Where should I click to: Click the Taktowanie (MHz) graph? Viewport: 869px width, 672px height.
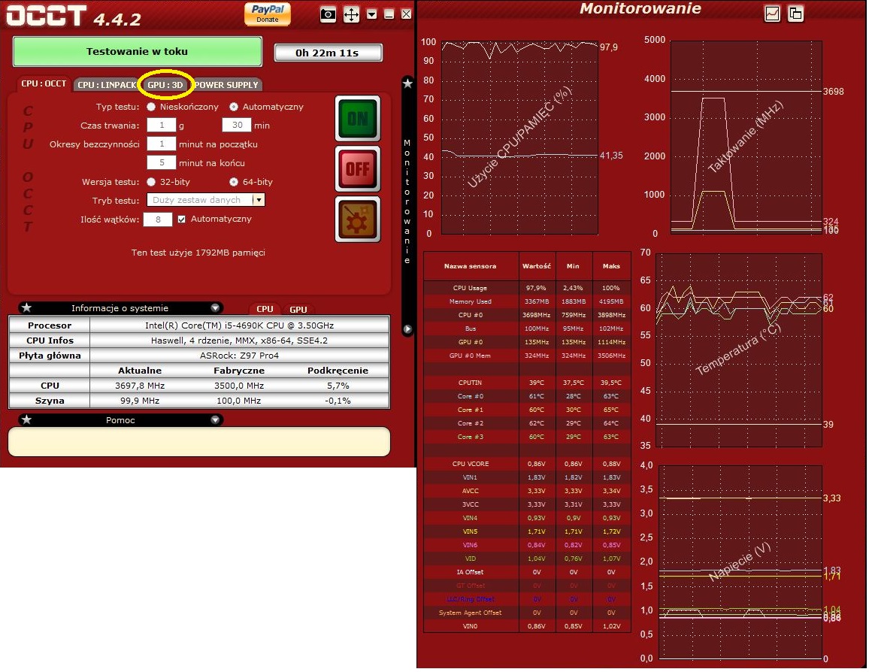tap(746, 138)
